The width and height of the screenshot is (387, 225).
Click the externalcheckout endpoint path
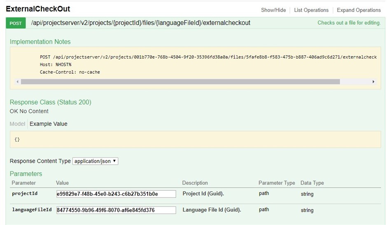[141, 23]
